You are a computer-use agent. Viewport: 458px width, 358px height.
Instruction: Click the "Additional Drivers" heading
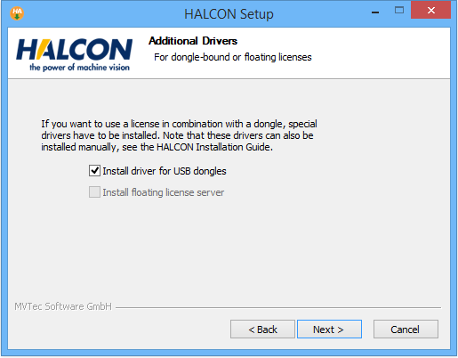(193, 41)
